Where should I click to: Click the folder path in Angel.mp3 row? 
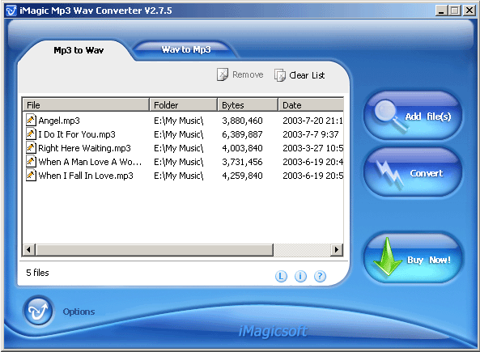(x=178, y=121)
